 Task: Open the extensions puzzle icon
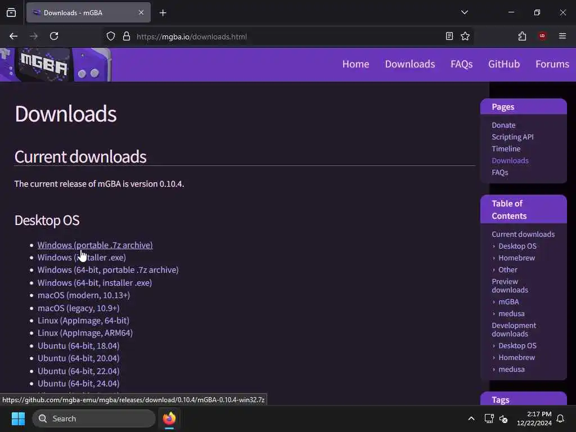point(522,36)
